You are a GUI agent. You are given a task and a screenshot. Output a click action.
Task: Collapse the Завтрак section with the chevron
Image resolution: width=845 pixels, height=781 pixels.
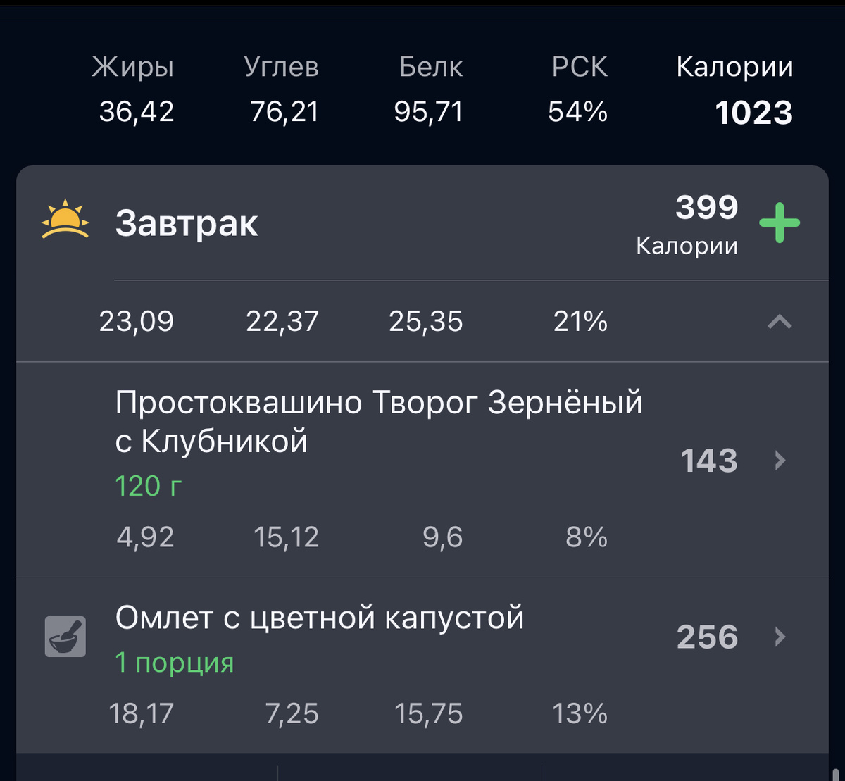click(x=779, y=323)
